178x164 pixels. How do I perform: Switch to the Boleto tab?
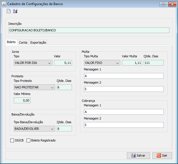click(11, 42)
